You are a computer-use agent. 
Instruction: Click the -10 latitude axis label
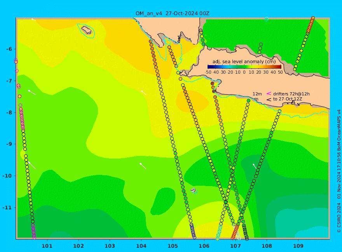pos(8,176)
